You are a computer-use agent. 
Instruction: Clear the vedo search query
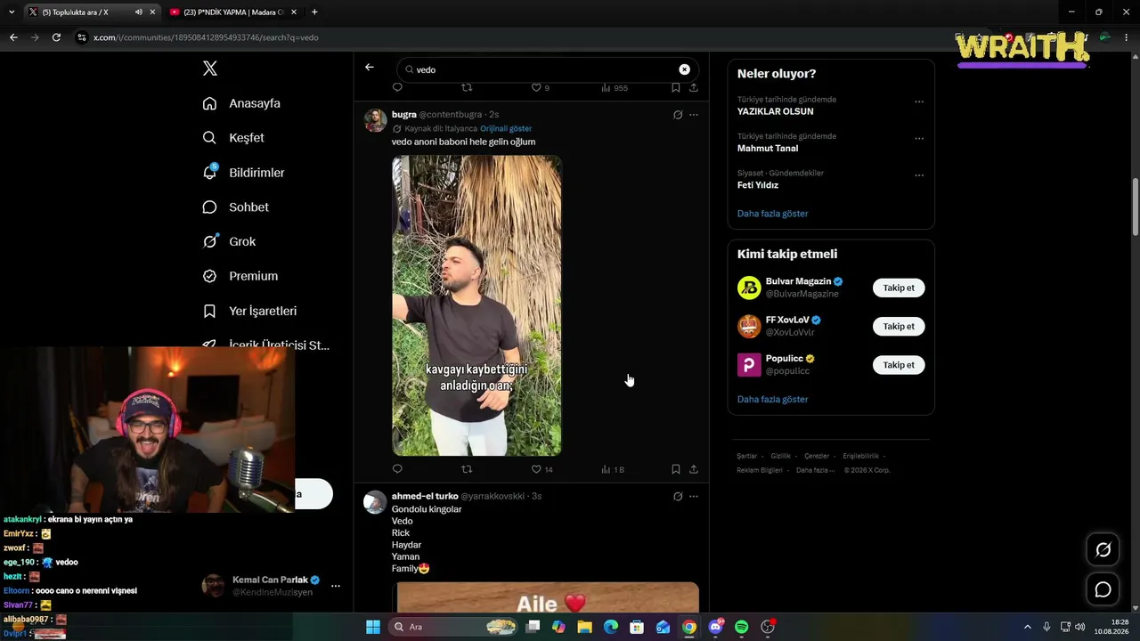pos(684,69)
